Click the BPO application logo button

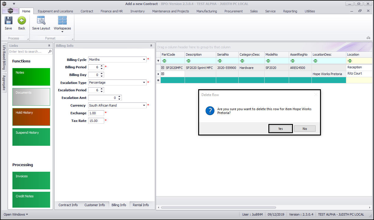click(10, 11)
